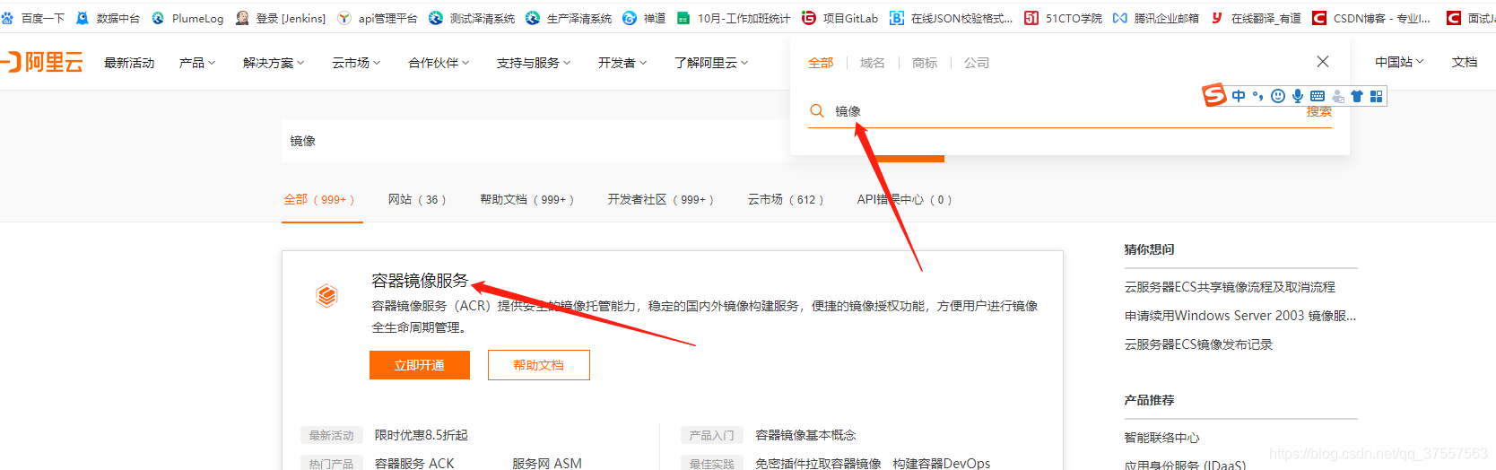Open 云服务器ECS共享镜像流程及取消流程 suggestion

point(1230,287)
